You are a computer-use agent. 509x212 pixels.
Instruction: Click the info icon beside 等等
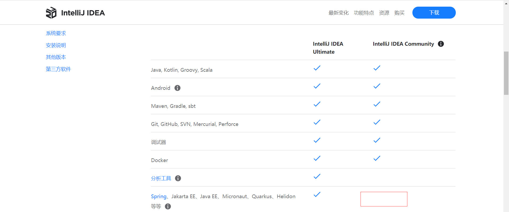[x=168, y=206]
